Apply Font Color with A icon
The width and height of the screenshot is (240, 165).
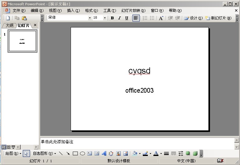156,153
